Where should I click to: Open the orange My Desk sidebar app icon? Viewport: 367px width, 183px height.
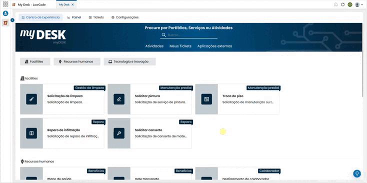5,22
